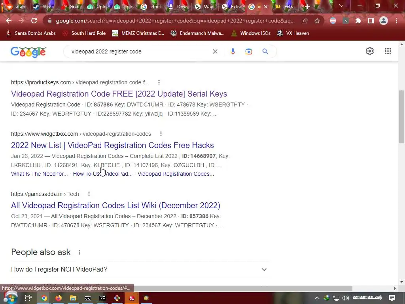Screen dimensions: 405x304
Task: Open the Windows Start button
Action: click(10, 298)
